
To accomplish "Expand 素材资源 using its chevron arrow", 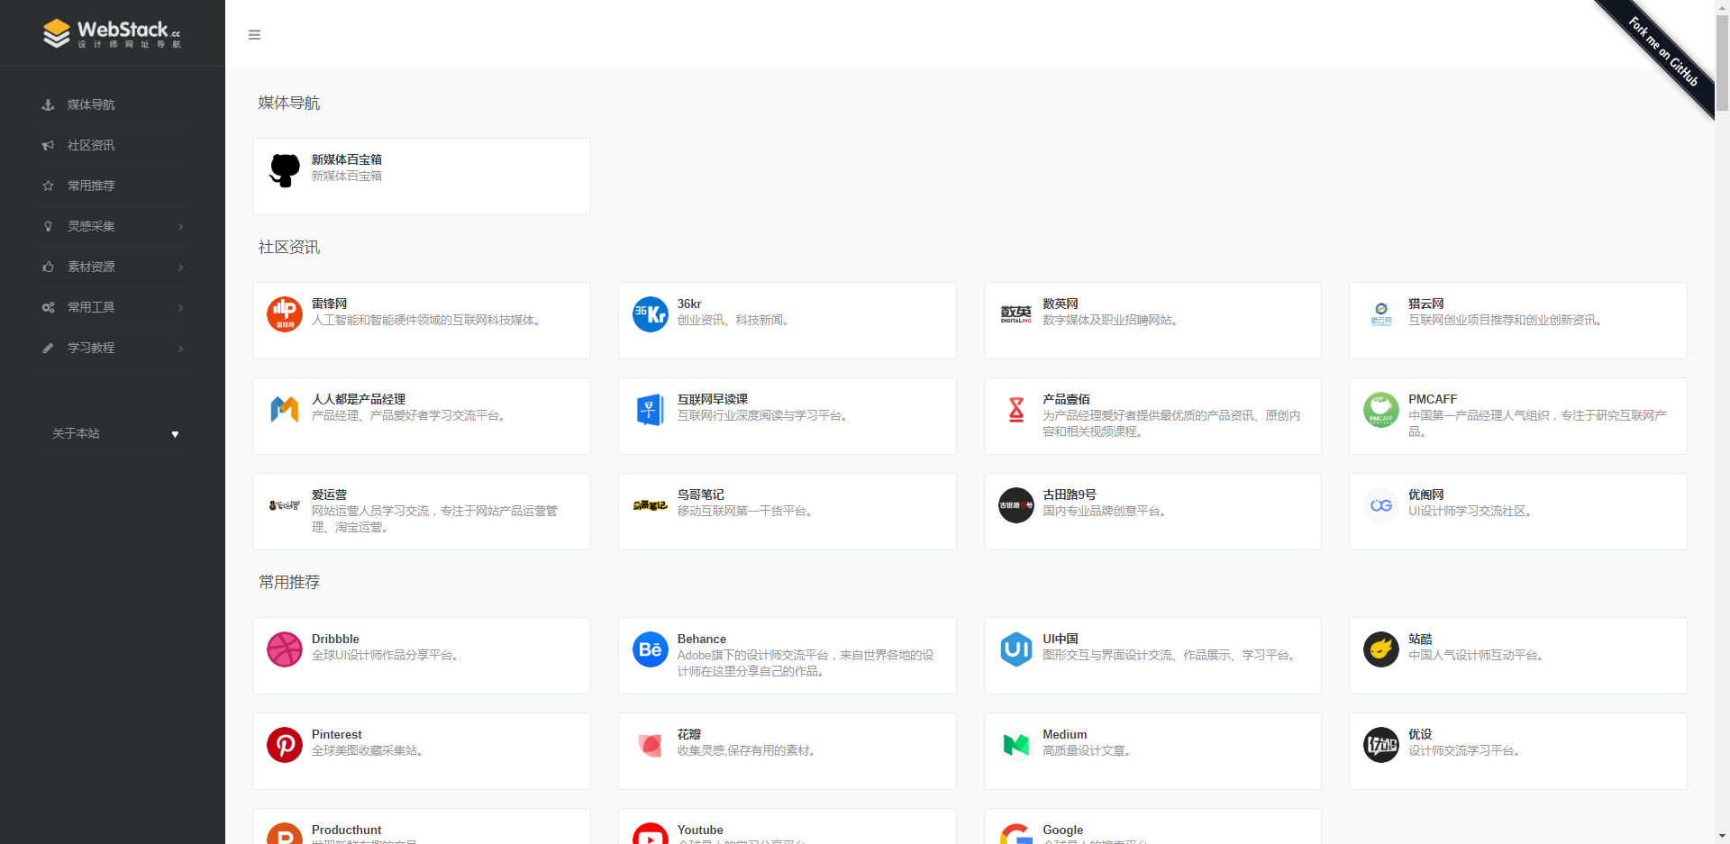I will point(181,268).
